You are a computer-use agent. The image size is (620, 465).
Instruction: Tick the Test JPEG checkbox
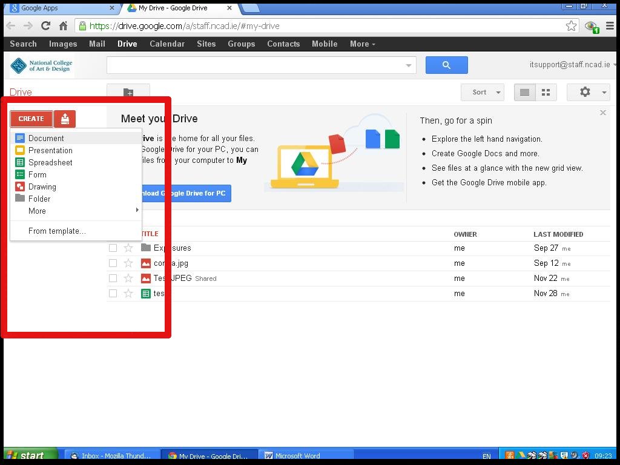[x=113, y=279]
